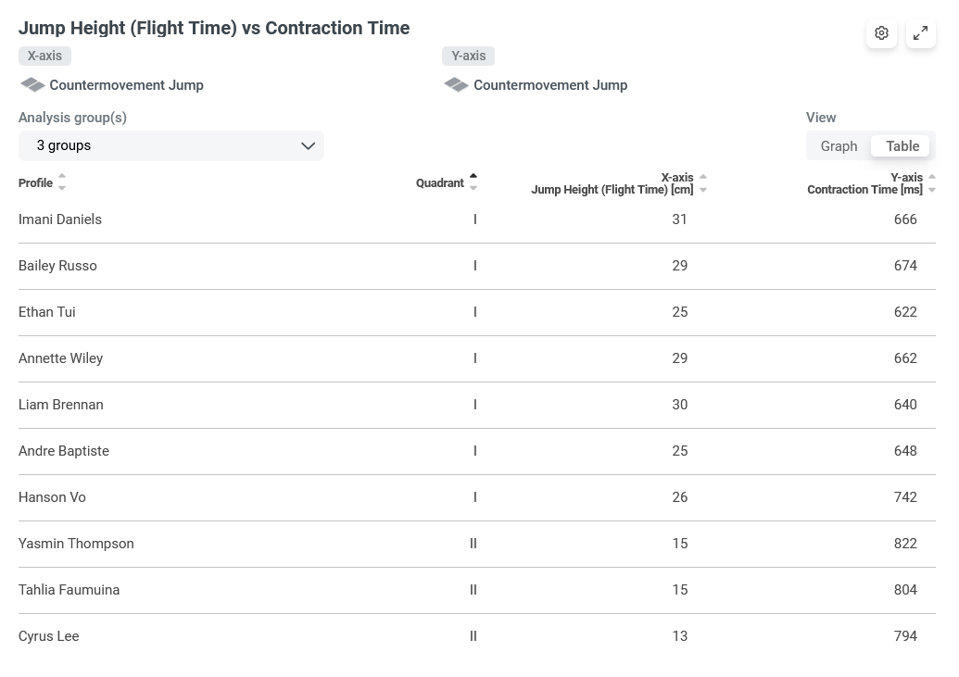Click Y-axis force plate icon
This screenshot has height=677, width=959.
pos(456,85)
